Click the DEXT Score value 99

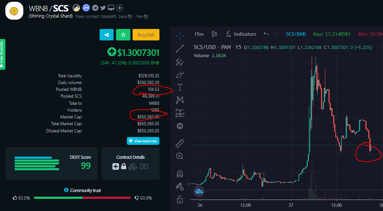pyautogui.click(x=86, y=166)
